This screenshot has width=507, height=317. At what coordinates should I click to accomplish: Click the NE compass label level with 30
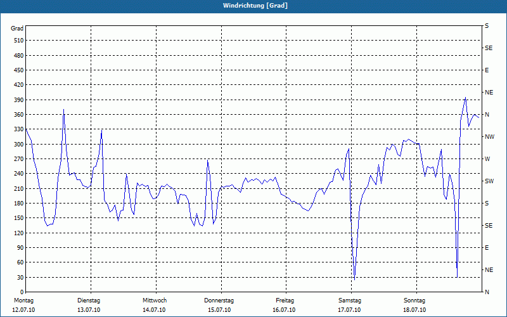coord(489,270)
